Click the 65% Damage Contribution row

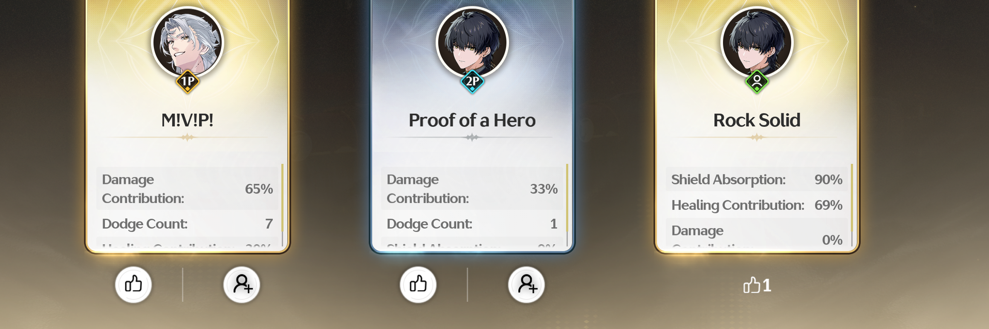[188, 189]
